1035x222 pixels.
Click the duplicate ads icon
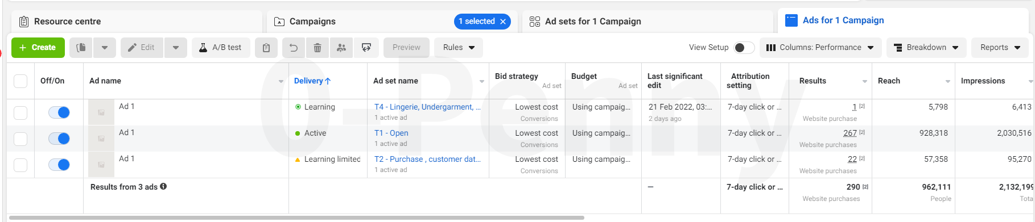click(81, 48)
